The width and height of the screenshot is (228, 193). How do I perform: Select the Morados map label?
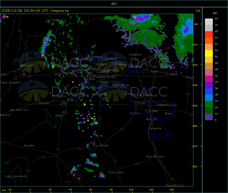(x=29, y=146)
